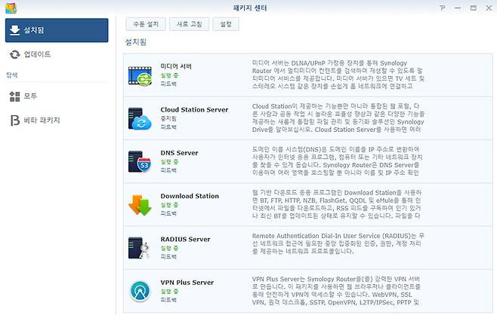This screenshot has height=315, width=497.
Task: Click the DNS Server shield icon
Action: coord(140,161)
